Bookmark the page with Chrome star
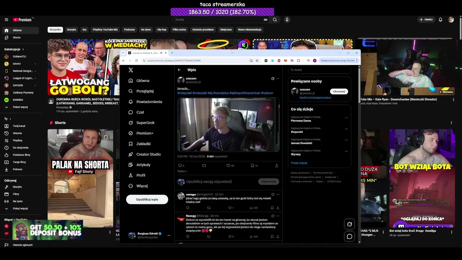Screen dimensions: 462x260 [257, 61]
